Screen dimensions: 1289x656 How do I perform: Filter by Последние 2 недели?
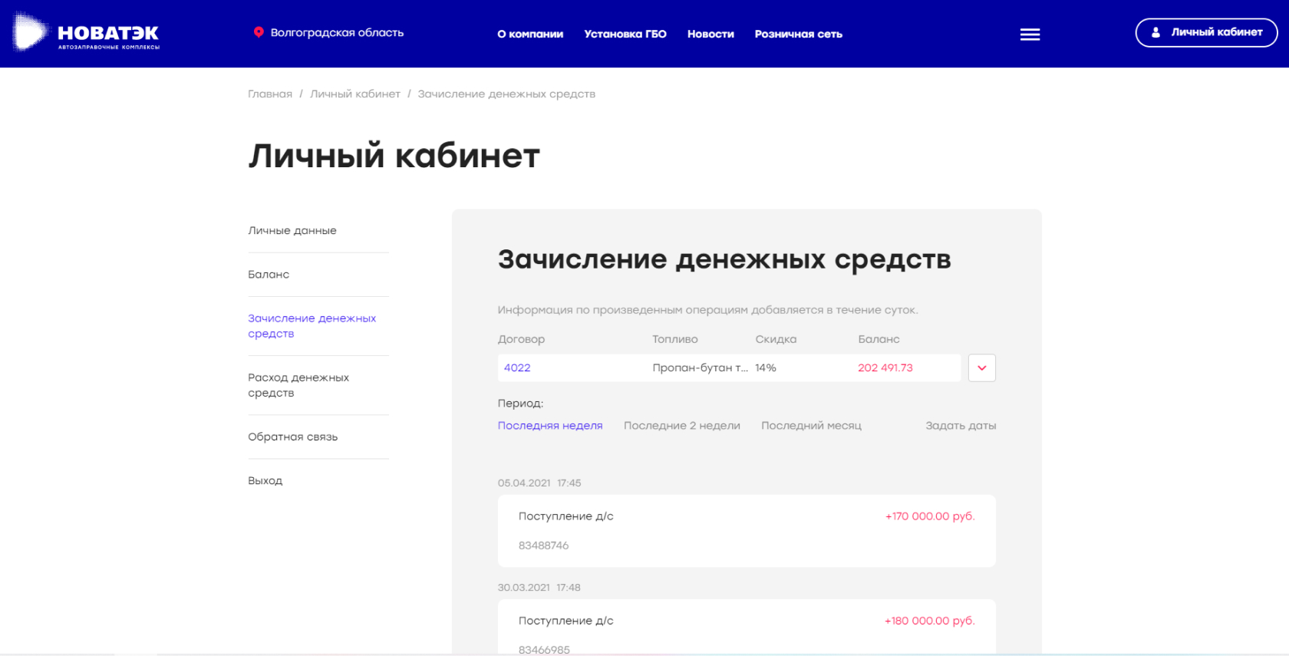click(681, 426)
